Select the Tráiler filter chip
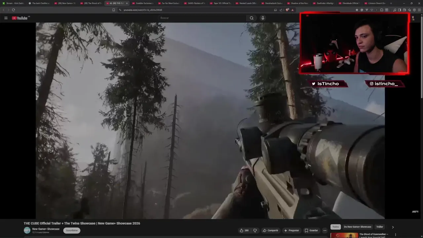This screenshot has width=423, height=238. point(380,227)
